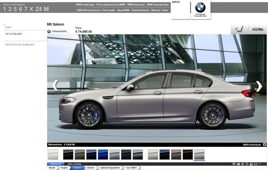Send the configuration with the envelope icon
This screenshot has height=170, width=268.
(x=255, y=164)
